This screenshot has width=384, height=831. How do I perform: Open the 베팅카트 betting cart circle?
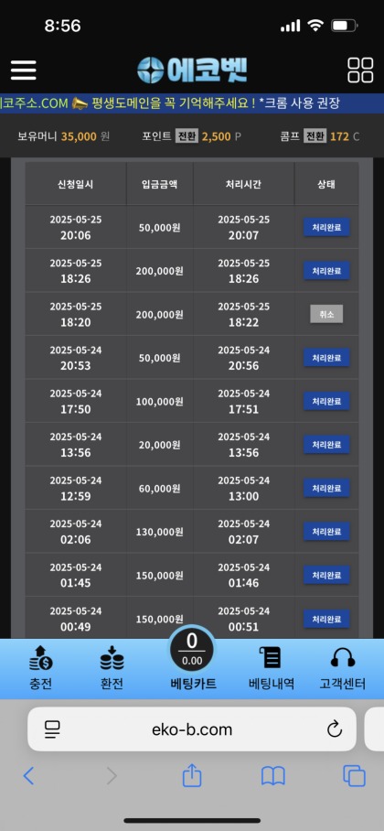point(192,651)
